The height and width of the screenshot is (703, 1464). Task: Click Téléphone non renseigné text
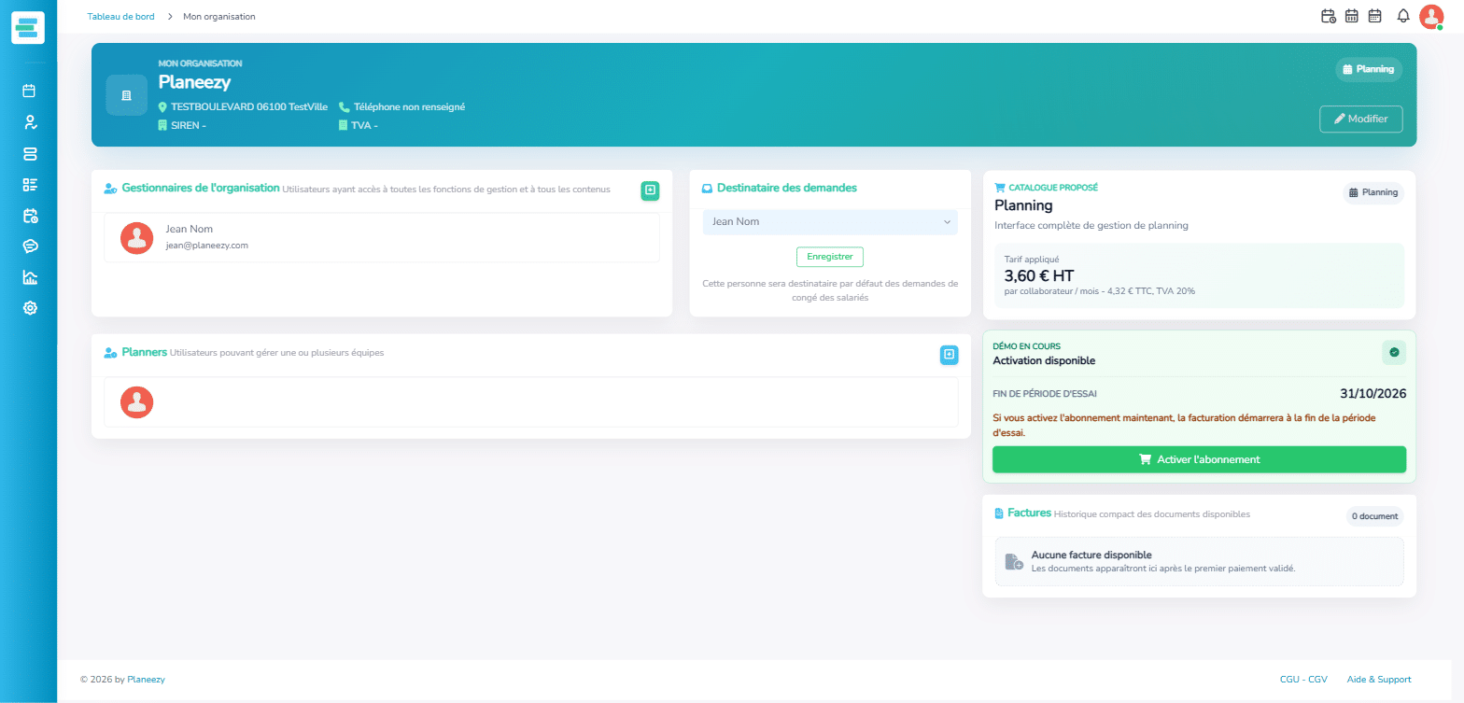coord(409,107)
